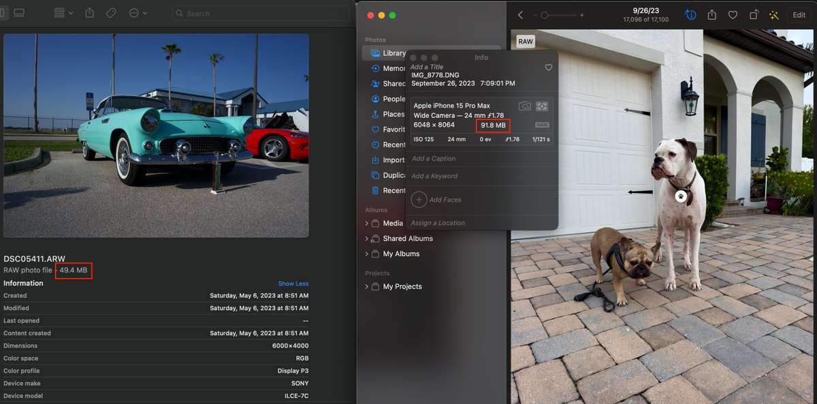Select the Device model value ILCE-7C

coord(296,396)
